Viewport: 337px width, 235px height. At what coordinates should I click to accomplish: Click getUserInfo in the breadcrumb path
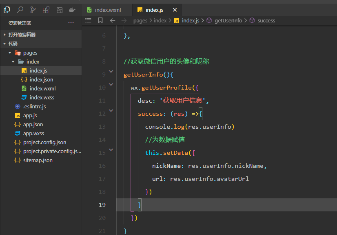tap(228, 20)
